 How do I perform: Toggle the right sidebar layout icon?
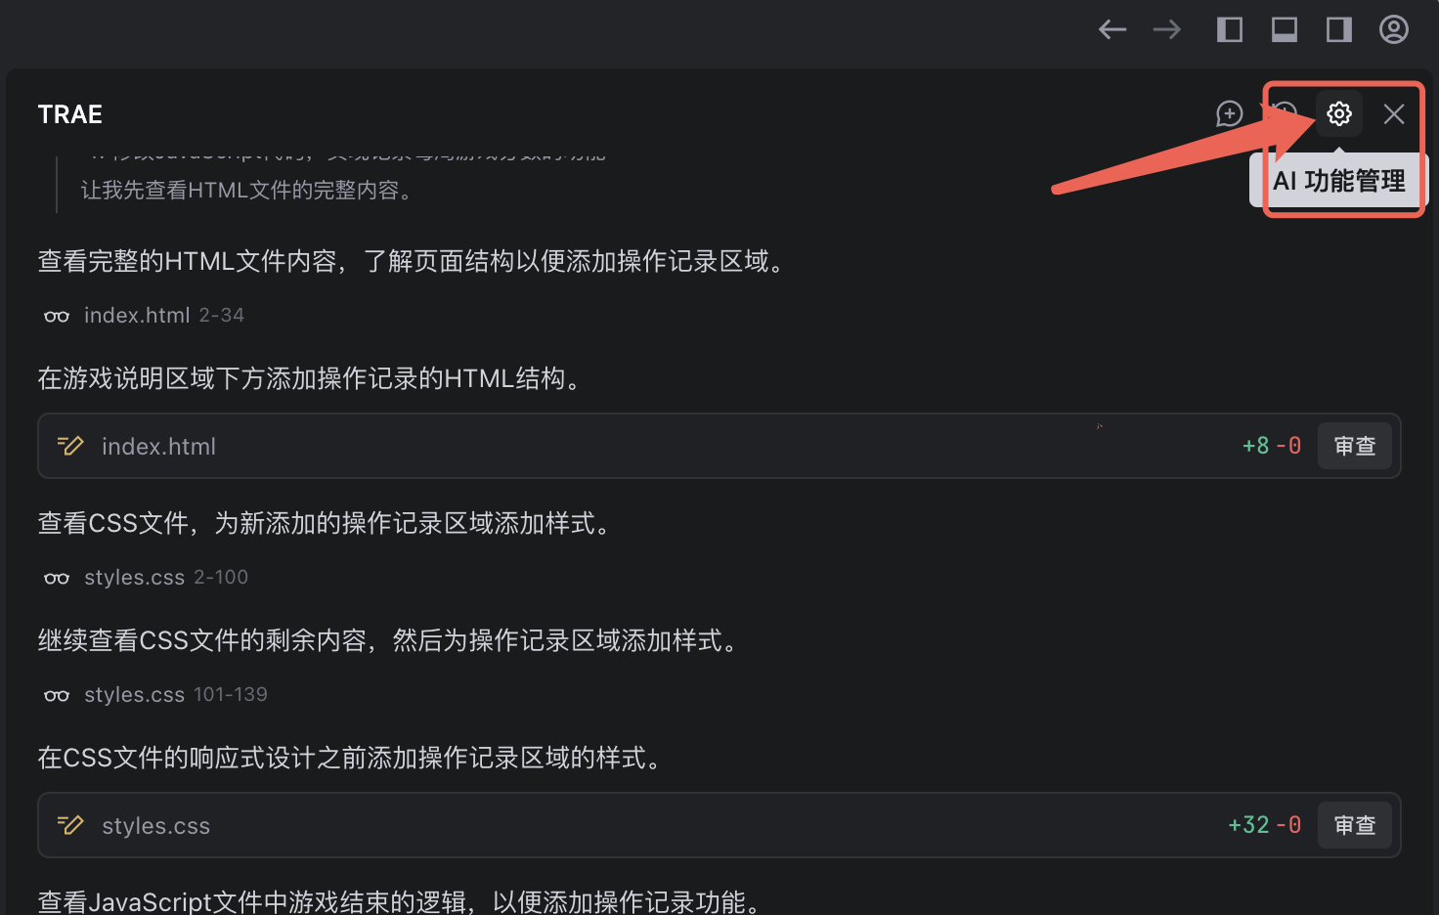point(1339,29)
